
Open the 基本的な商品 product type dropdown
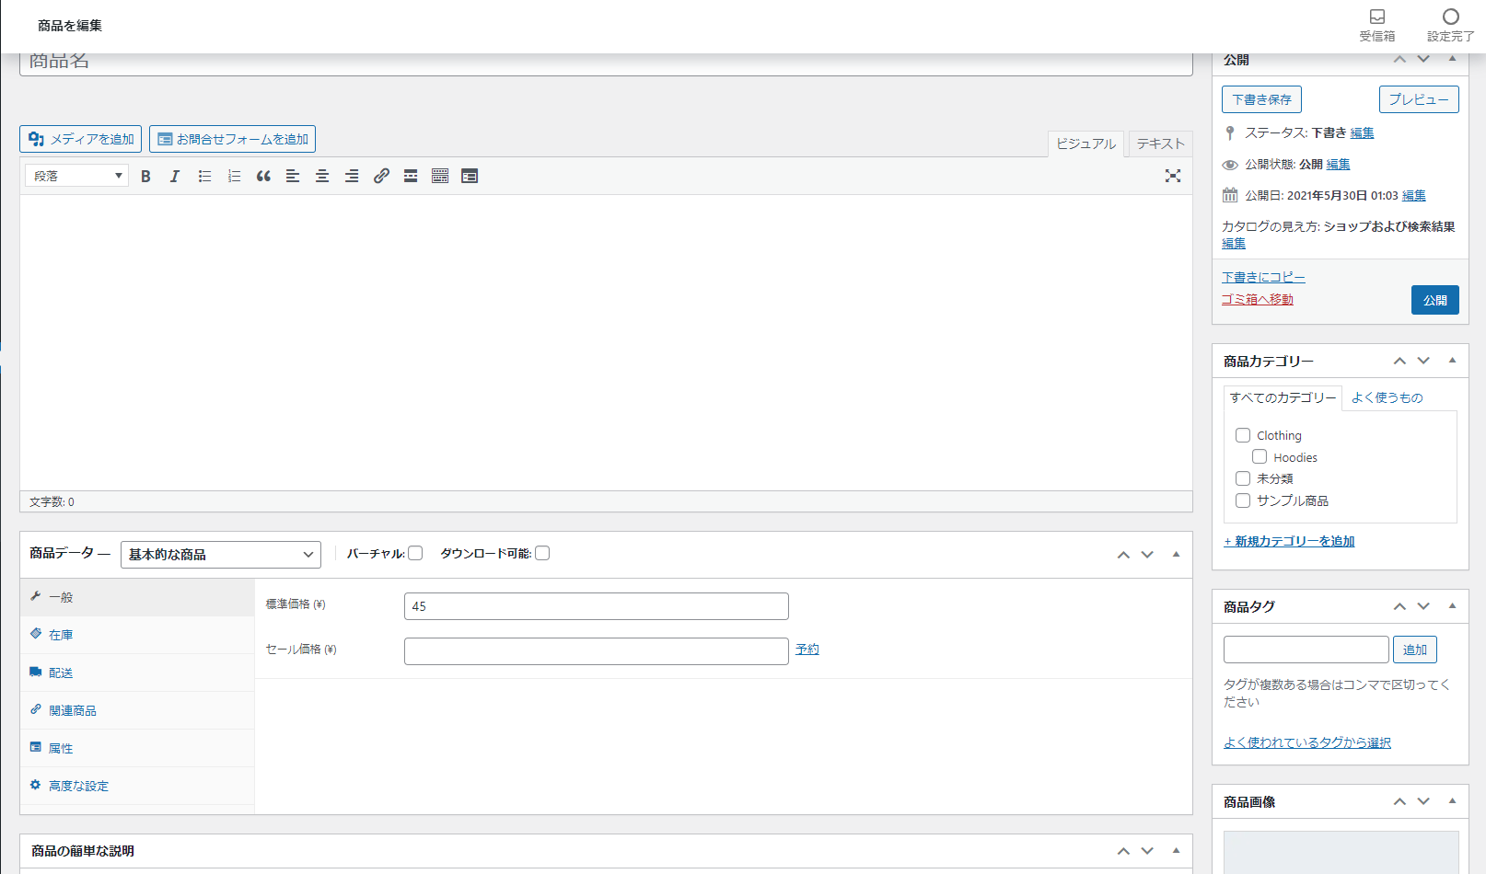click(x=221, y=554)
